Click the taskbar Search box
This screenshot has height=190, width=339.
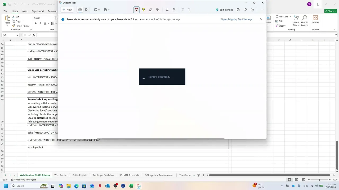coord(30,186)
